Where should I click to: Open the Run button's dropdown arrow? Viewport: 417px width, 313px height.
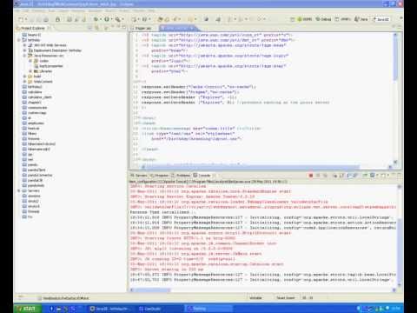pyautogui.click(x=111, y=19)
